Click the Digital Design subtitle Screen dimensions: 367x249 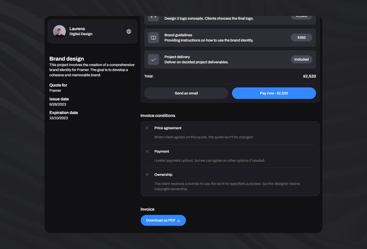[81, 34]
